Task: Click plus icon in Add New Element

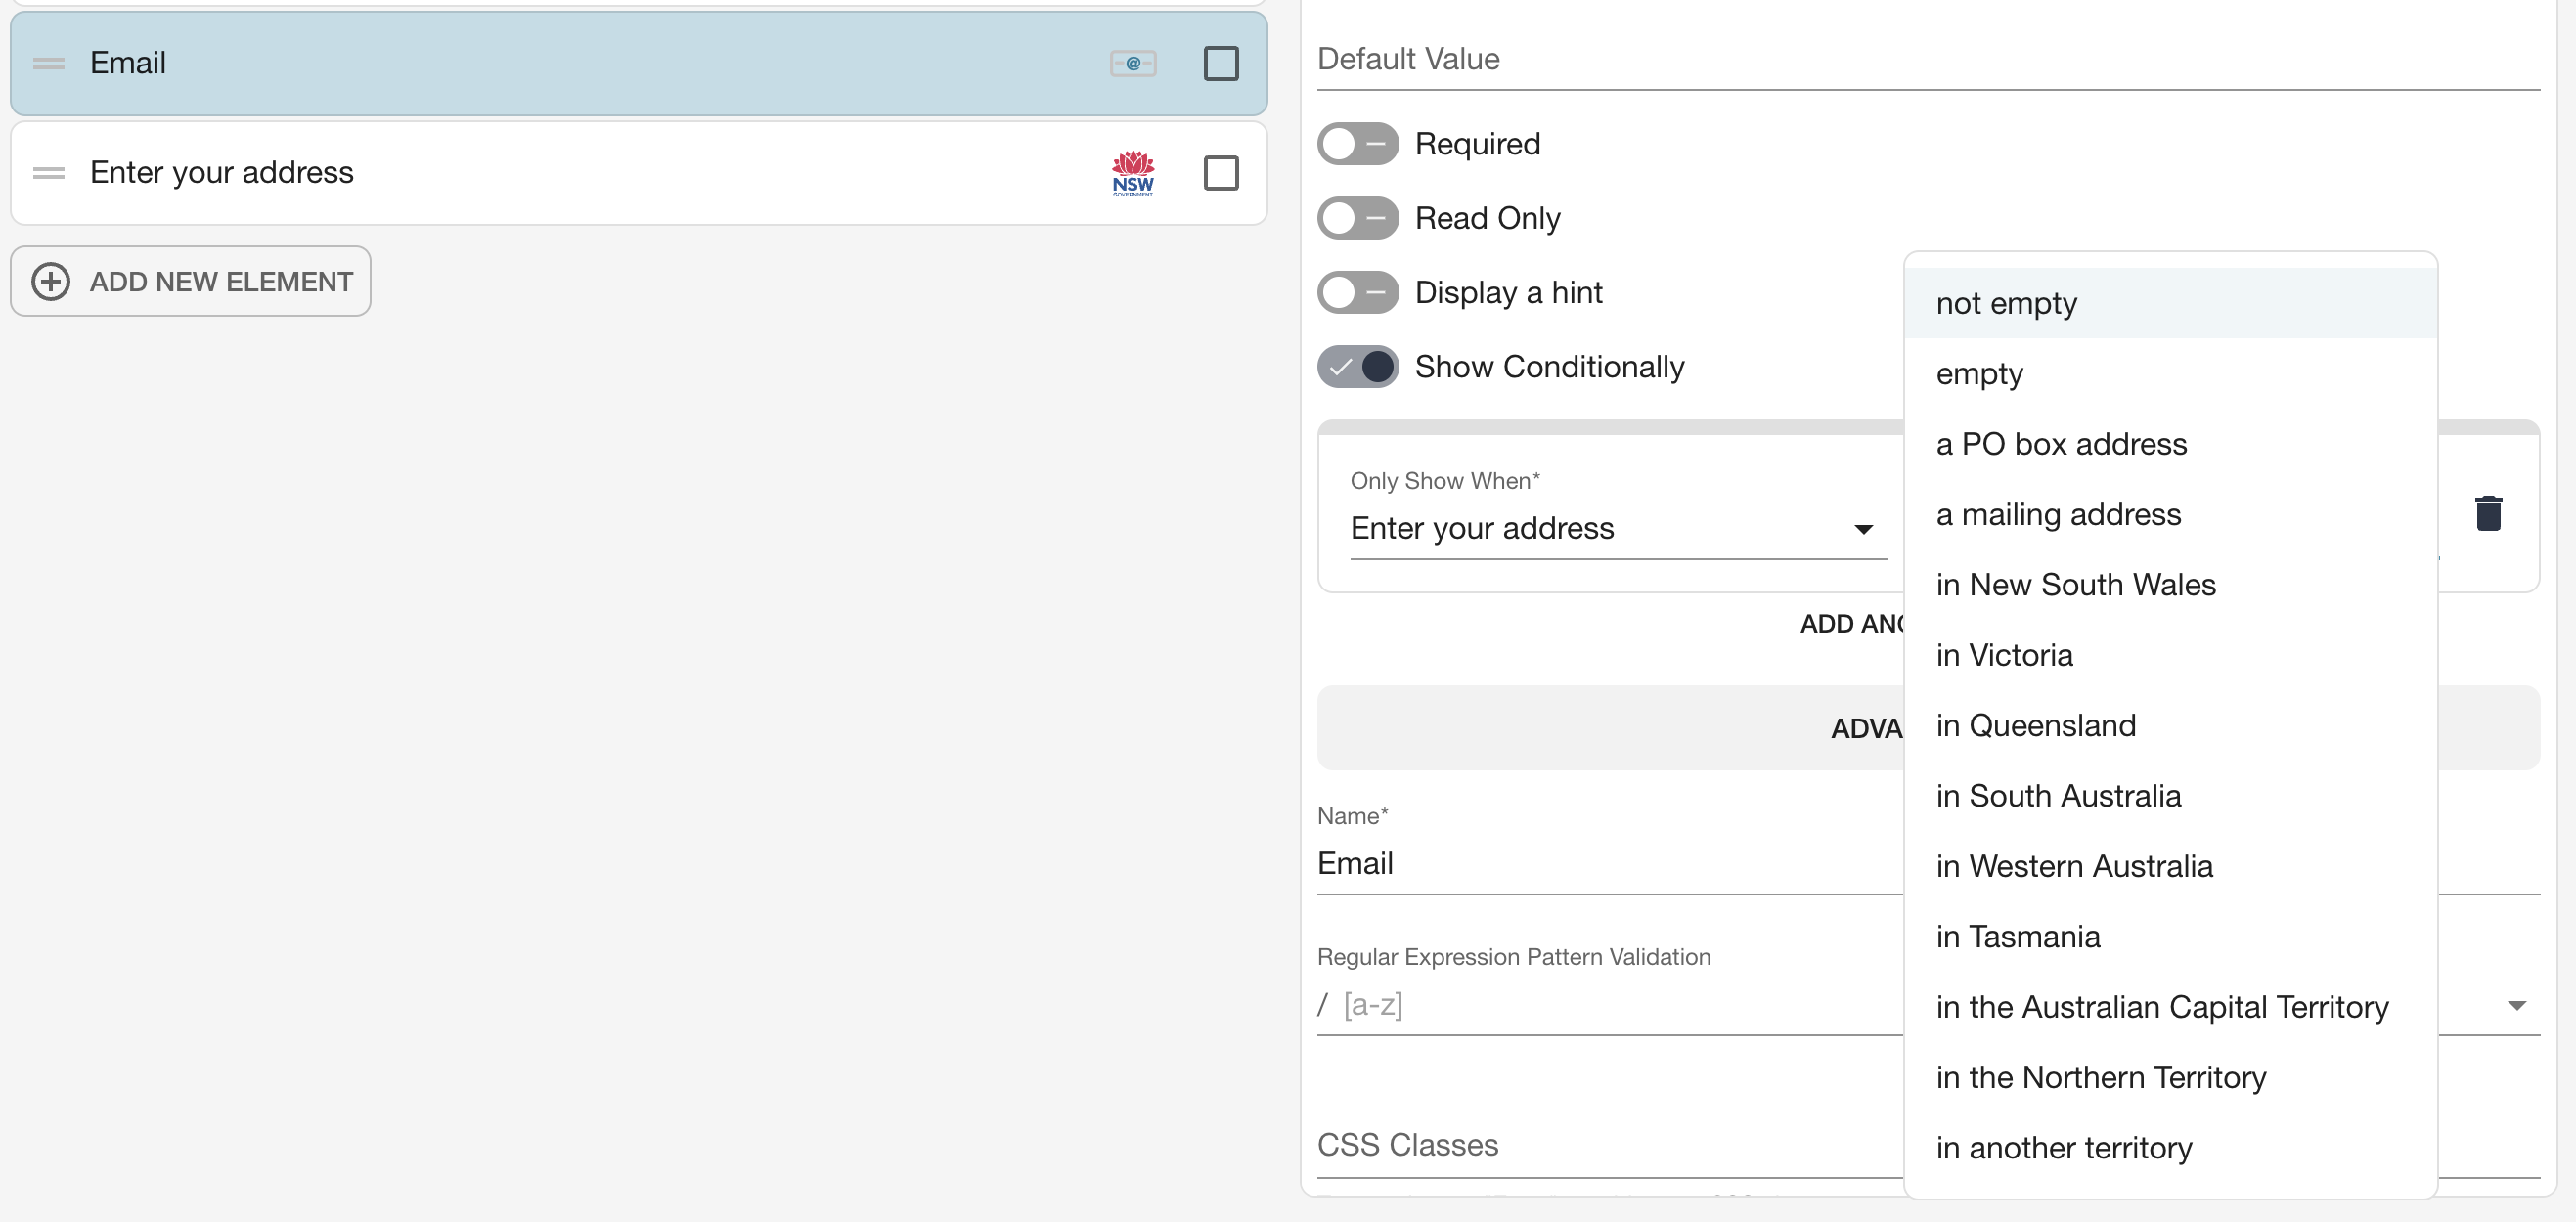Action: pos(51,282)
